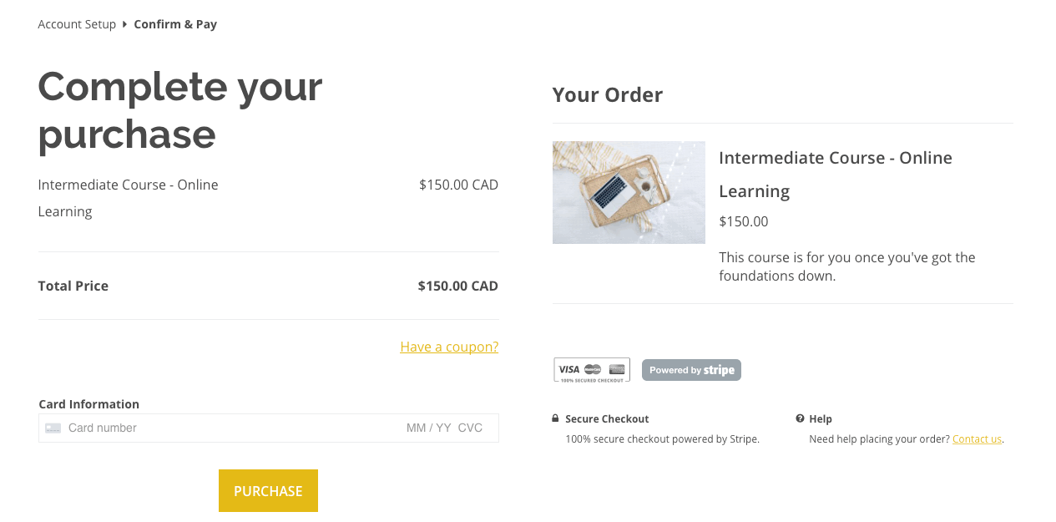Screen dimensions: 1056x522
Task: Click the Total Price $150.00 CAD amount
Action: (x=458, y=286)
